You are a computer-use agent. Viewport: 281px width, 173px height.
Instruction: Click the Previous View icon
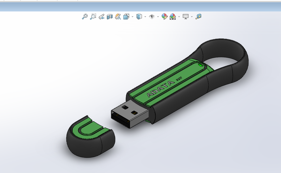101,17
